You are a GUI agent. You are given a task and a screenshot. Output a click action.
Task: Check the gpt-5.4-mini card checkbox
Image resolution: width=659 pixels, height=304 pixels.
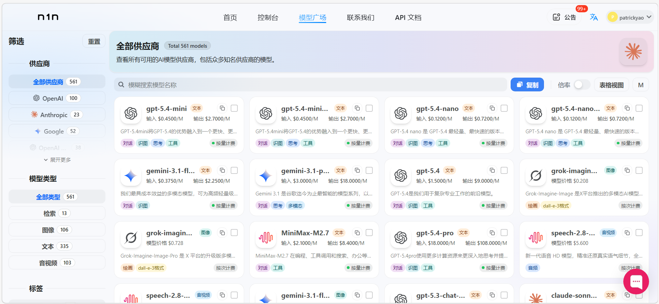click(x=234, y=108)
